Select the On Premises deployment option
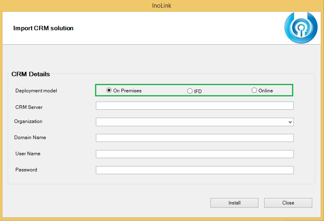Viewport: 324px width, 221px height. click(109, 90)
